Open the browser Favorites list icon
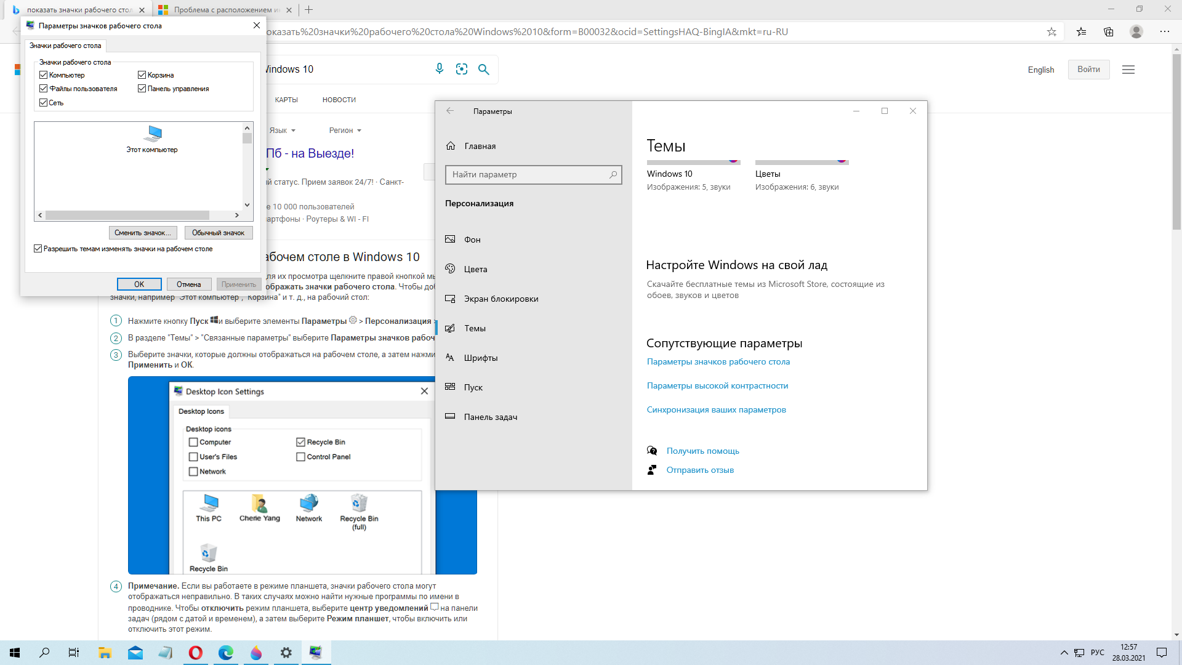The image size is (1182, 665). 1081,31
